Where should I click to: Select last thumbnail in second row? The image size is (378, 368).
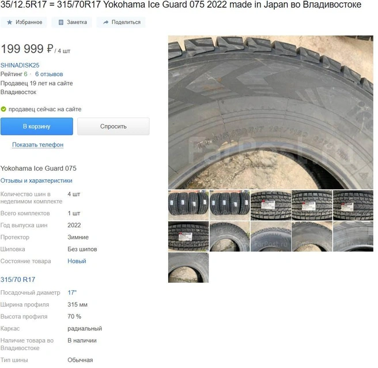(353, 236)
